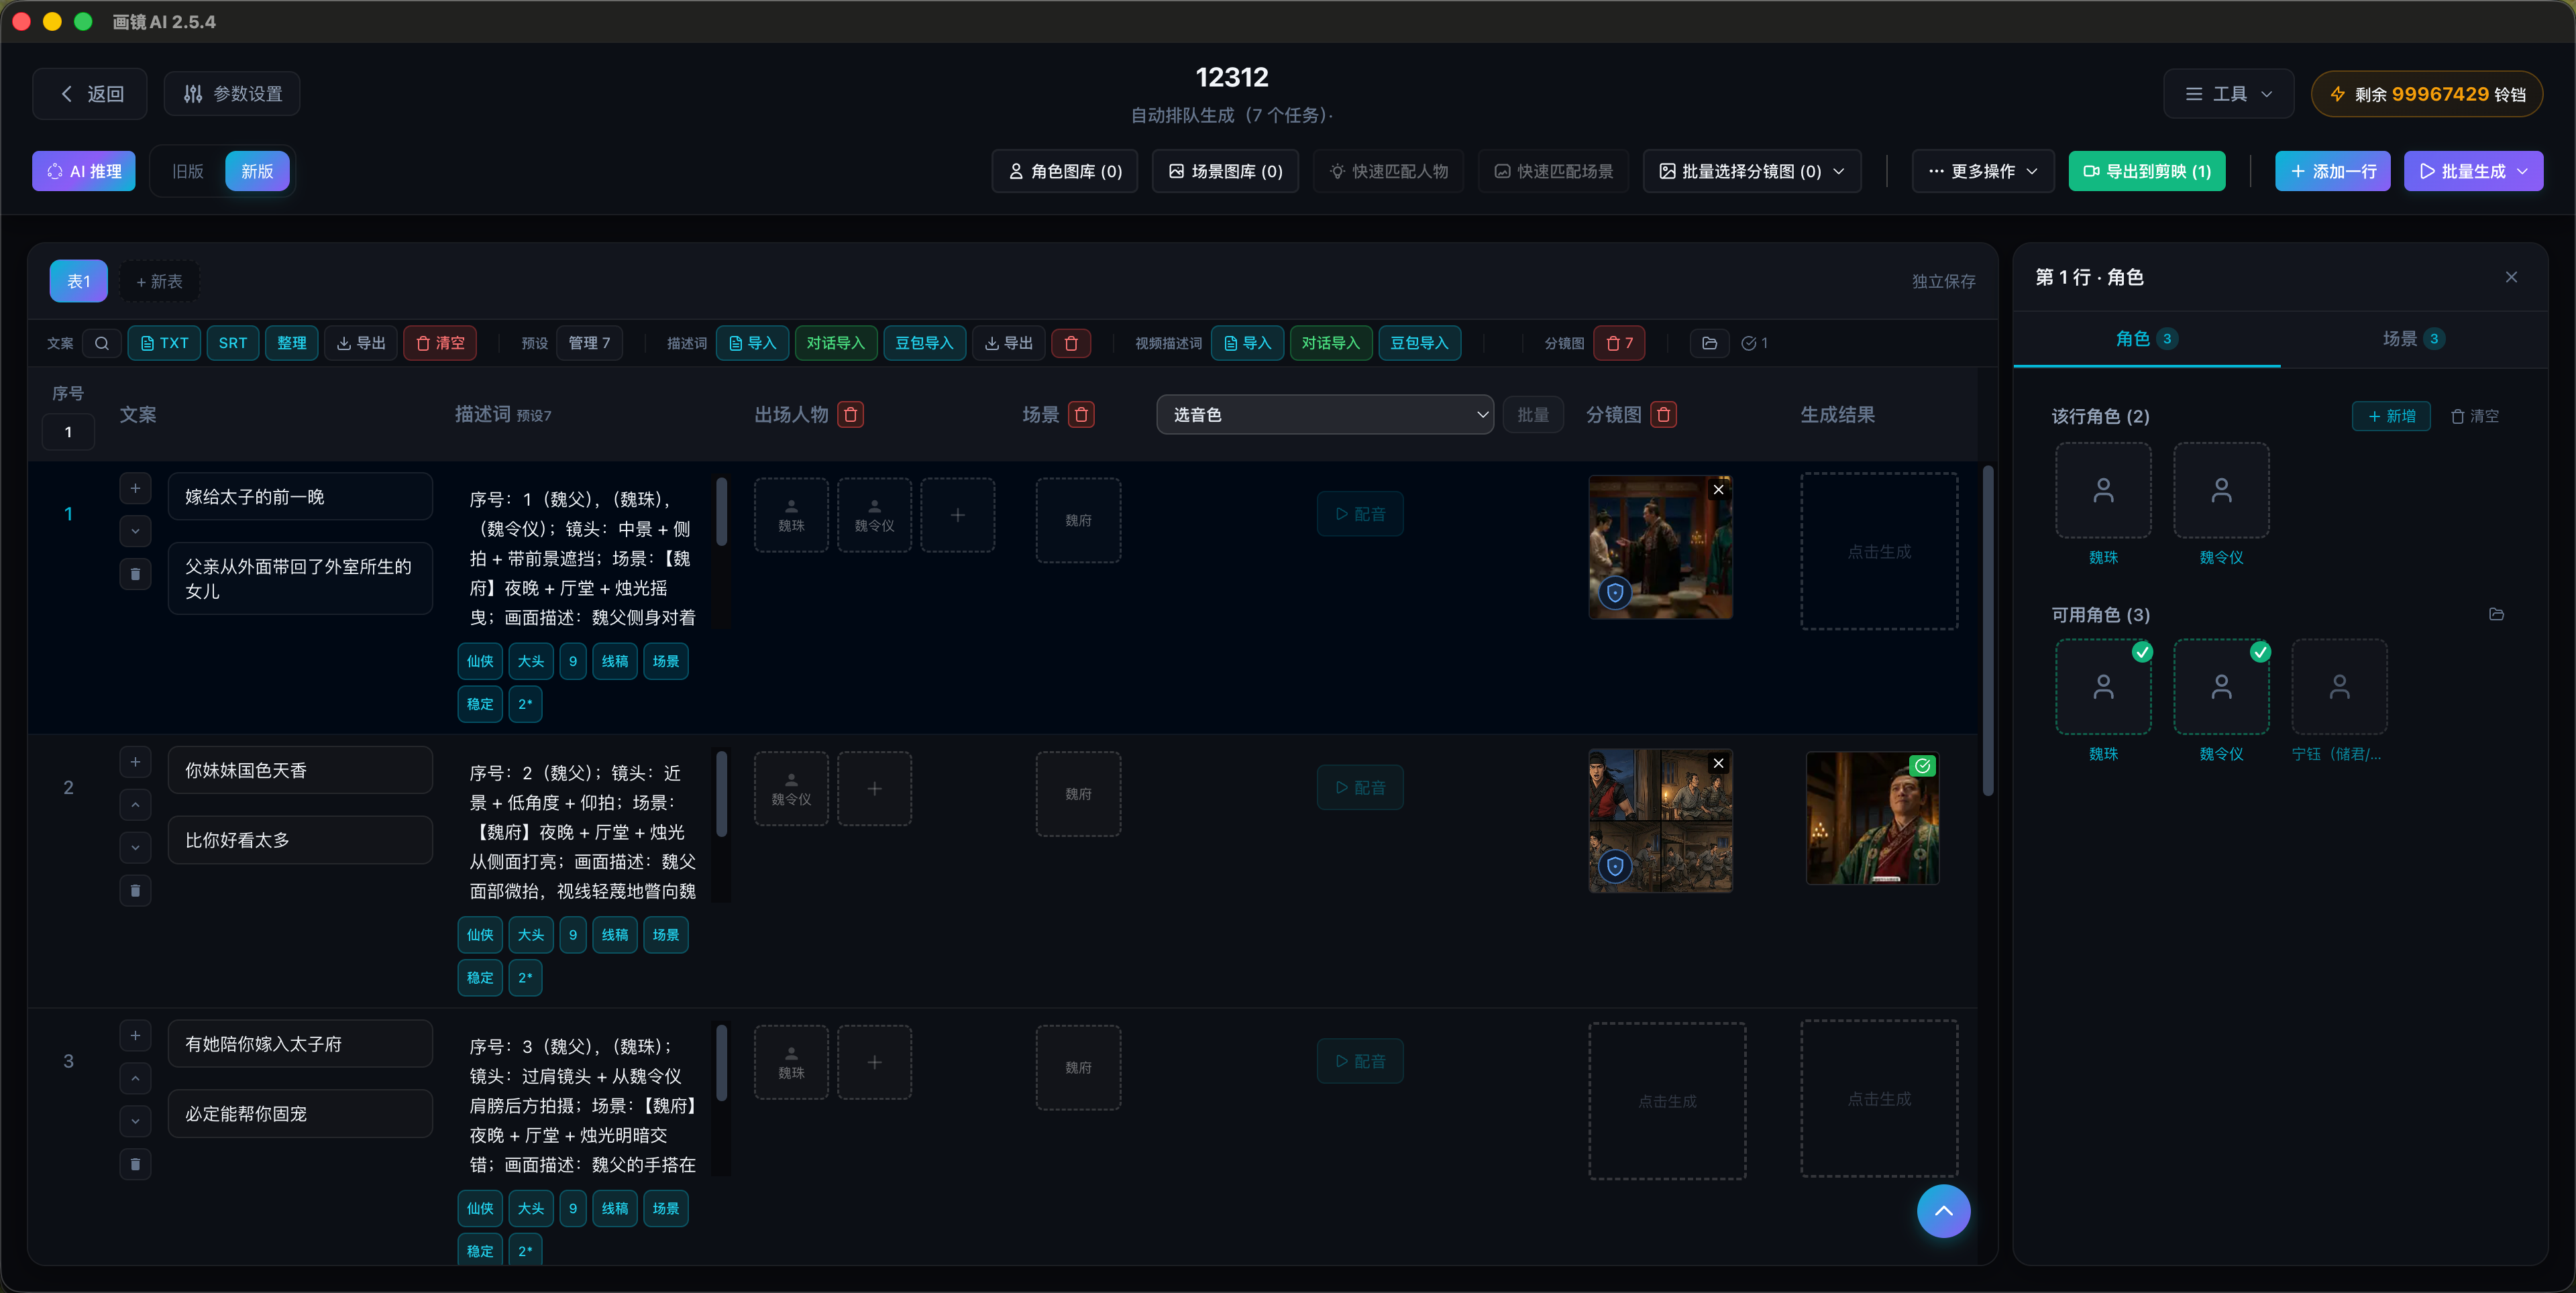Remove row 2 storyboard image with X

pyautogui.click(x=1718, y=764)
